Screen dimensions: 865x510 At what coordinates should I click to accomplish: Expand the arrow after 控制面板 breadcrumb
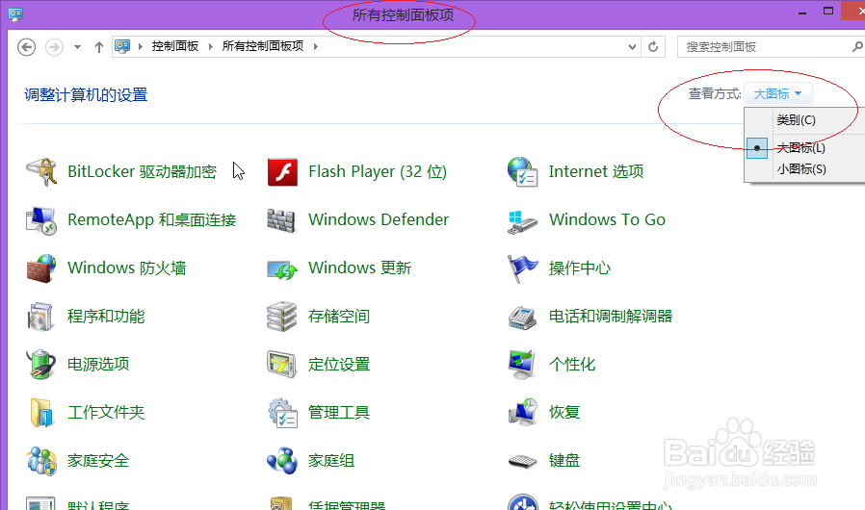[210, 47]
